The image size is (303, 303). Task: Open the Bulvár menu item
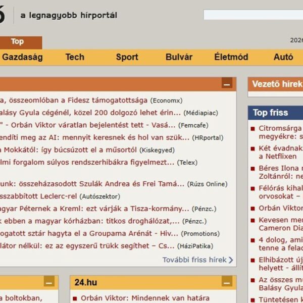tap(179, 57)
